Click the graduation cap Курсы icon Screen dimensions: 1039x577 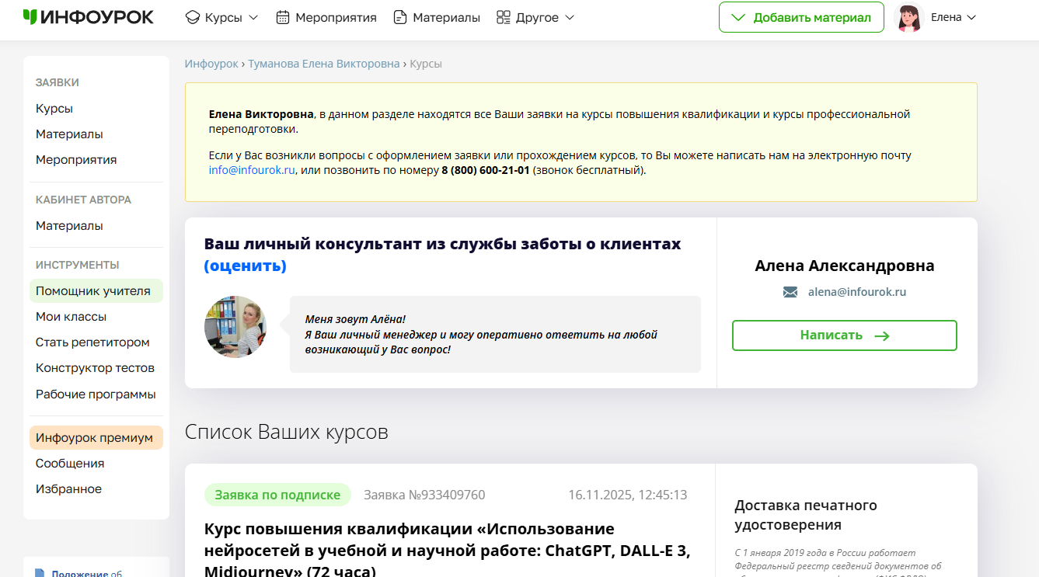click(x=193, y=17)
